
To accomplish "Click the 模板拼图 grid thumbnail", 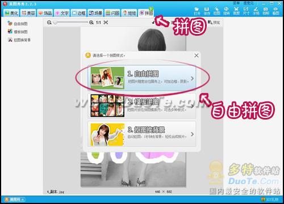I will click(x=107, y=106).
